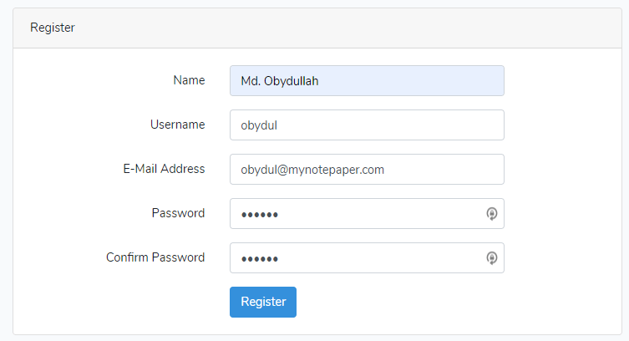Click the key icon in Confirm Password field
Image resolution: width=629 pixels, height=341 pixels.
tap(492, 257)
